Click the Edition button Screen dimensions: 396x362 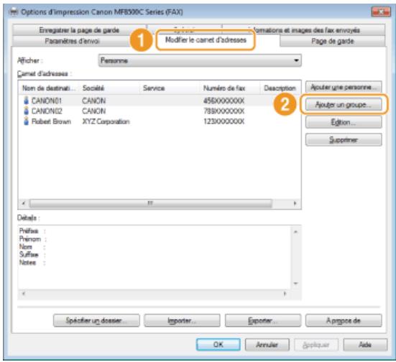tap(344, 122)
